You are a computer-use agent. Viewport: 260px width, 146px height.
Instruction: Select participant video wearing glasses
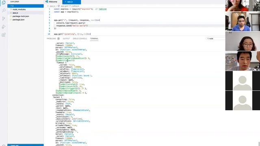click(243, 41)
